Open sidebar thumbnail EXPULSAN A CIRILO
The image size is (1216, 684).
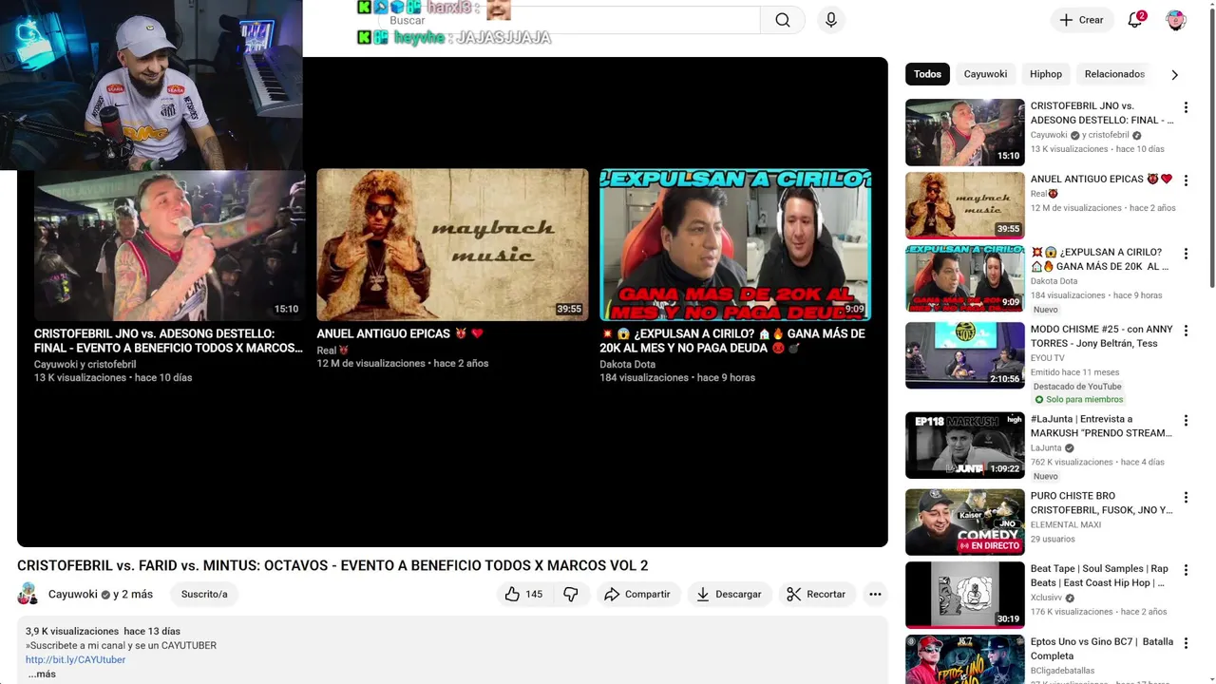pos(964,278)
